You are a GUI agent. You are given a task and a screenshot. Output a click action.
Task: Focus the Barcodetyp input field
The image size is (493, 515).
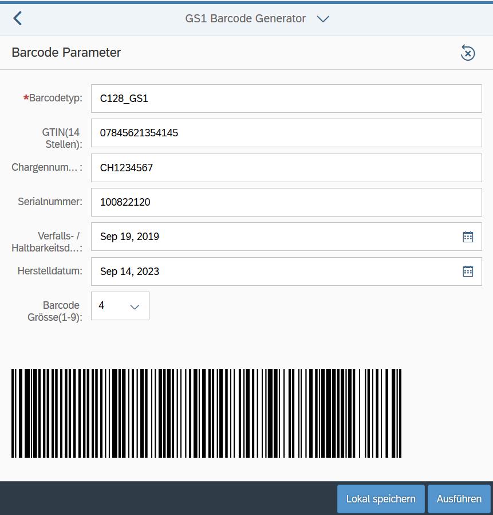point(286,99)
